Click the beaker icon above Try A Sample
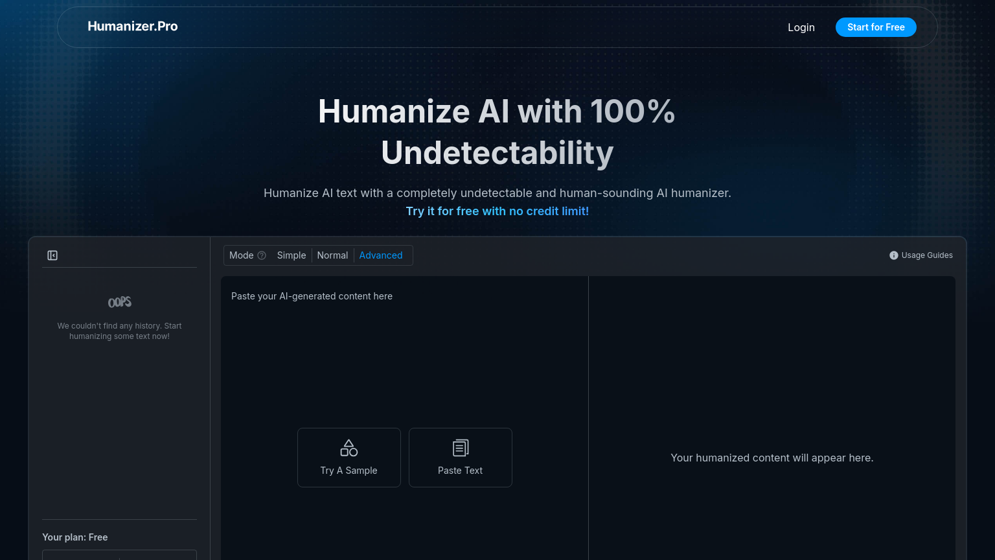Image resolution: width=995 pixels, height=560 pixels. 349,447
